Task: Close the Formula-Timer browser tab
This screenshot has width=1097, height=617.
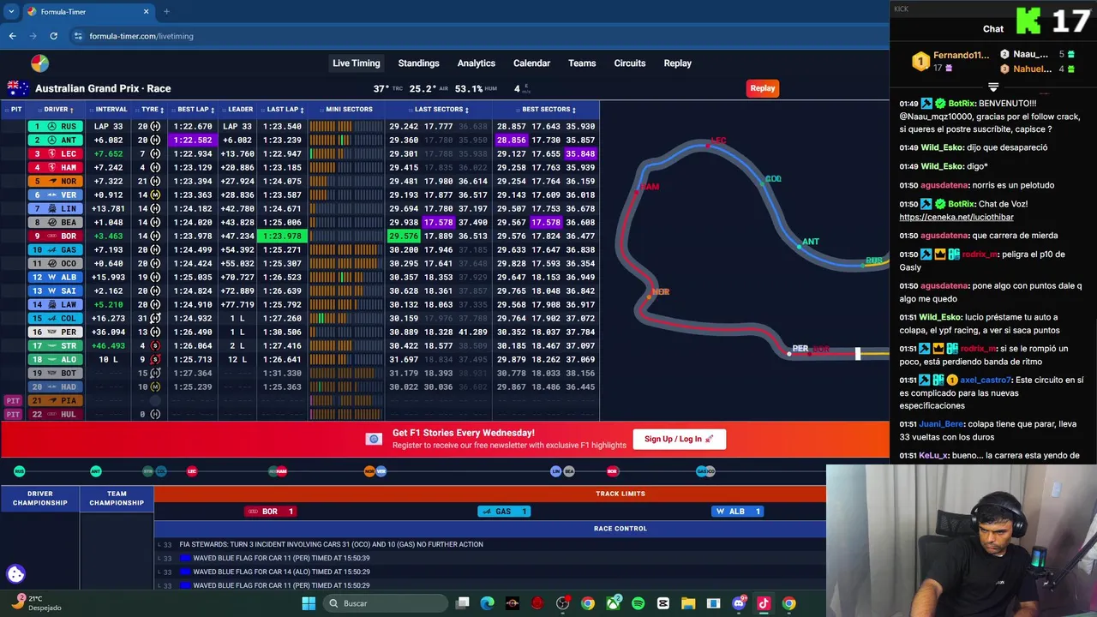Action: (x=146, y=12)
